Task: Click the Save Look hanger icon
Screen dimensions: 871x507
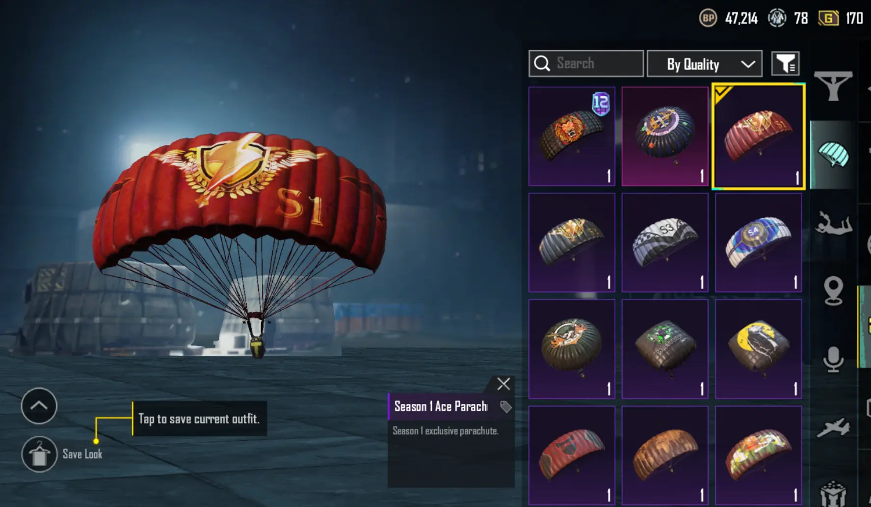Action: click(39, 454)
